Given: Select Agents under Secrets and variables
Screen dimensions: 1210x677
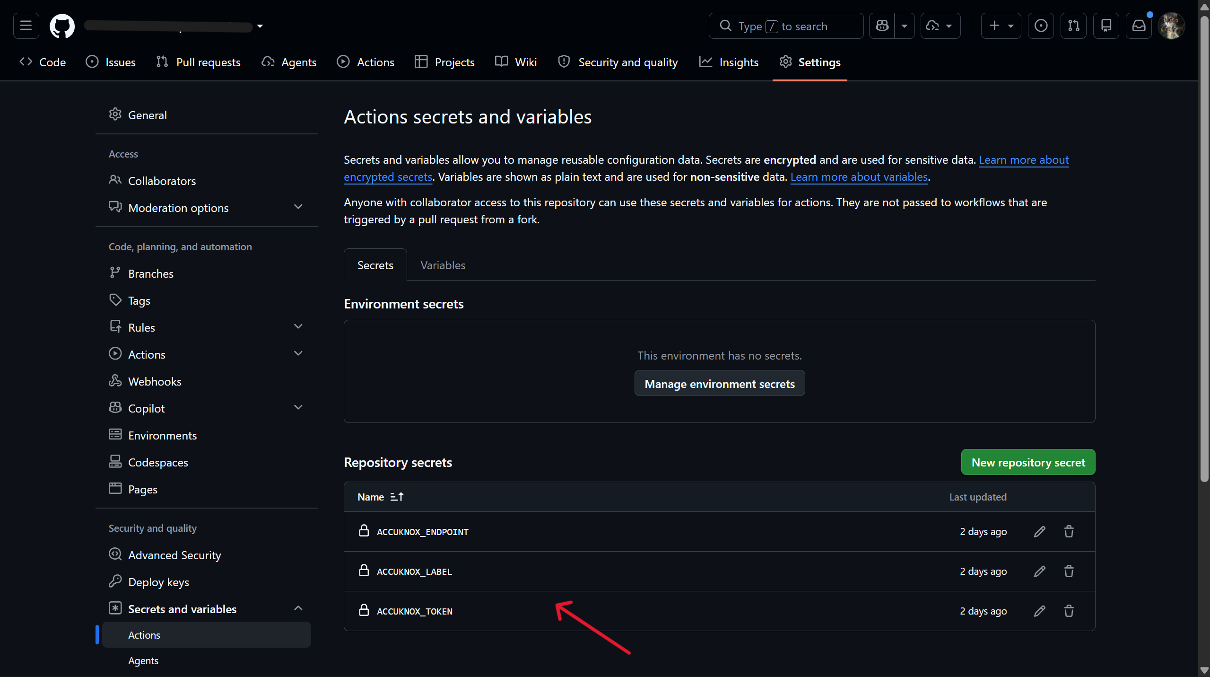Looking at the screenshot, I should point(206,660).
